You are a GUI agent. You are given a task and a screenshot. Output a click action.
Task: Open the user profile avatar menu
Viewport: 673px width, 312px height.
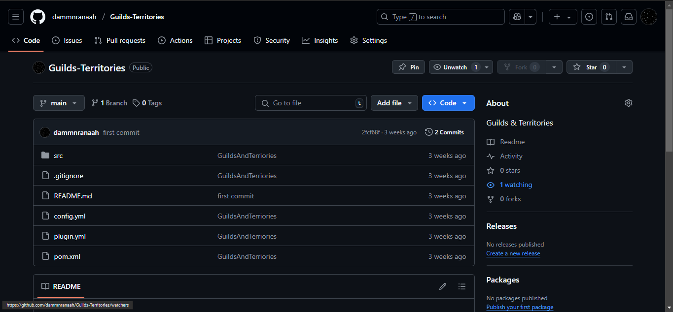click(x=649, y=17)
